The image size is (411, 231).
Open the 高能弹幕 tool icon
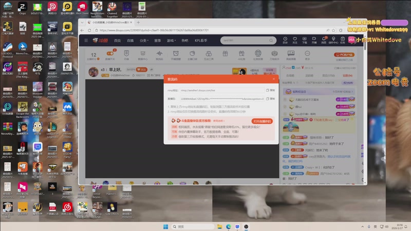click(291, 55)
